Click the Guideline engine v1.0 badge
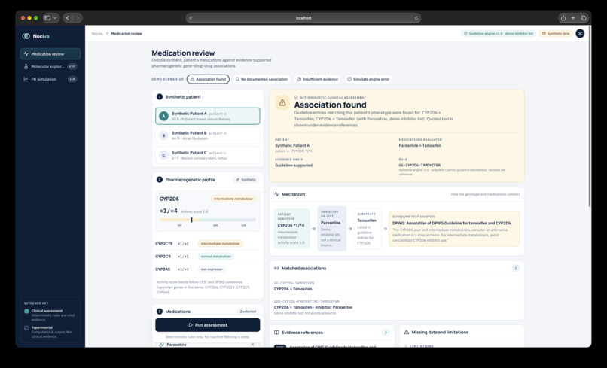Image resolution: width=607 pixels, height=368 pixels. [499, 34]
